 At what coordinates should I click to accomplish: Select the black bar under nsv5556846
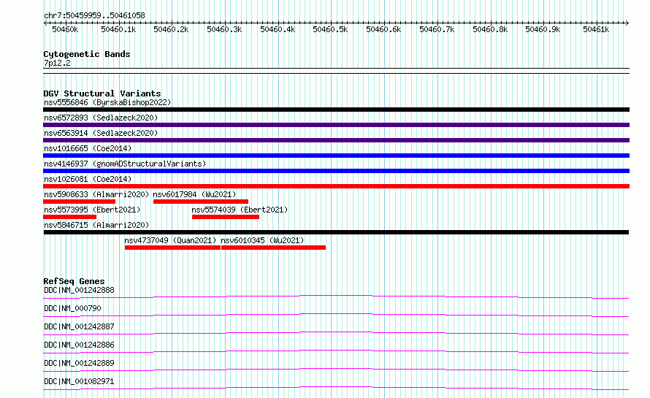click(x=336, y=110)
